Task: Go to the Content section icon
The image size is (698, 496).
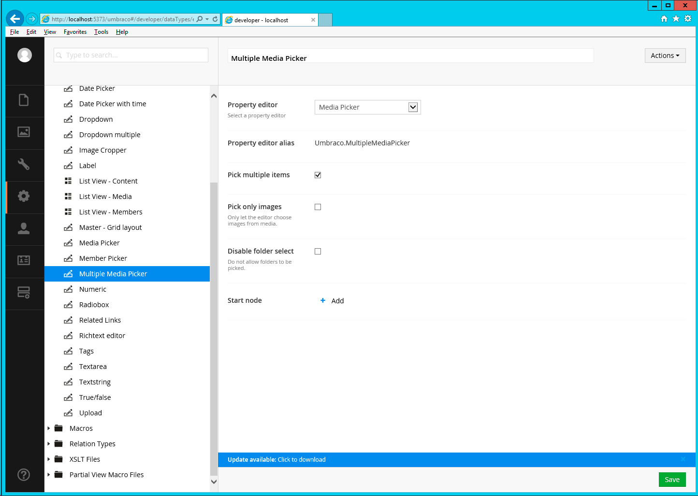Action: click(24, 100)
